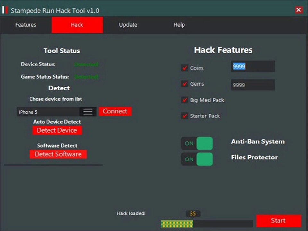The width and height of the screenshot is (308, 231).
Task: Open the Update tab
Action: pos(128,25)
